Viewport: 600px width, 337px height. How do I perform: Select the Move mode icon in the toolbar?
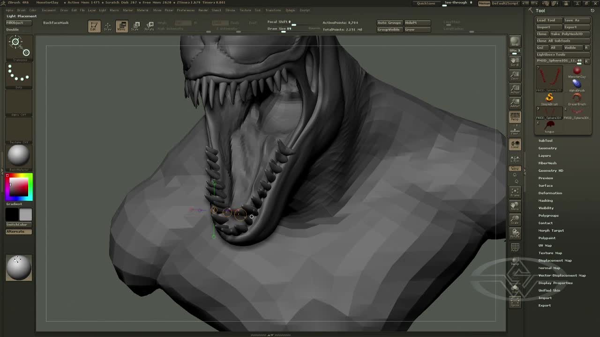(121, 27)
